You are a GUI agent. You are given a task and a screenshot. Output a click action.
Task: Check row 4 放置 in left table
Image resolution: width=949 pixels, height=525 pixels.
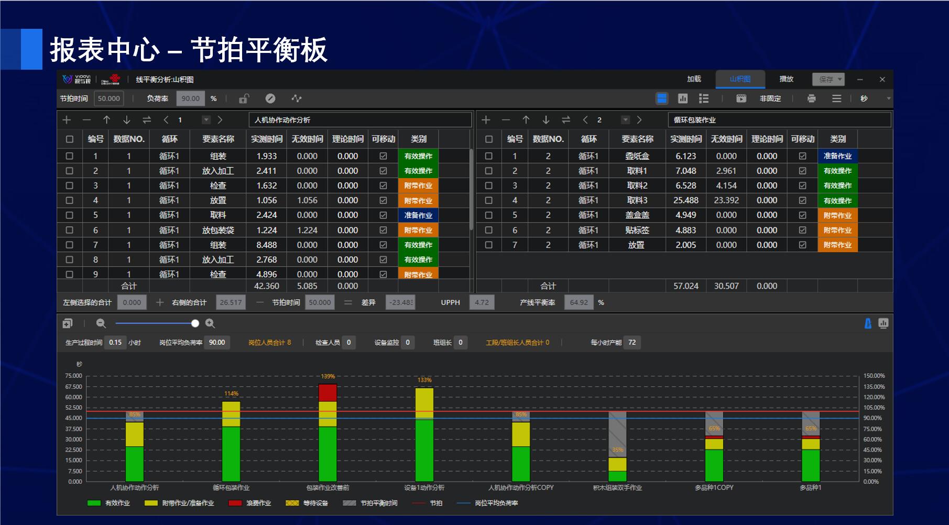coord(70,200)
